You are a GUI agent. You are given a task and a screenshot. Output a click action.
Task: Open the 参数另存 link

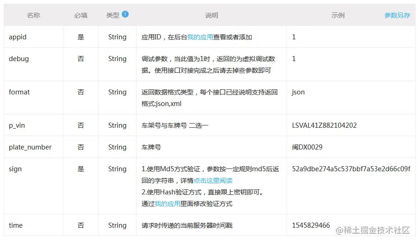coord(397,15)
